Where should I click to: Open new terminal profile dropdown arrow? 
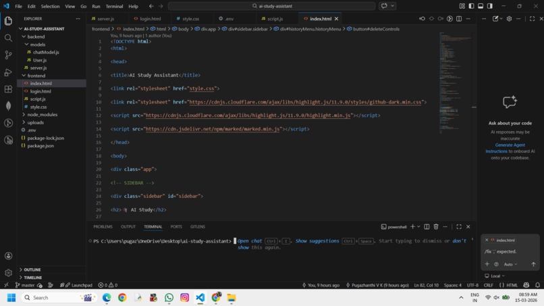click(418, 227)
